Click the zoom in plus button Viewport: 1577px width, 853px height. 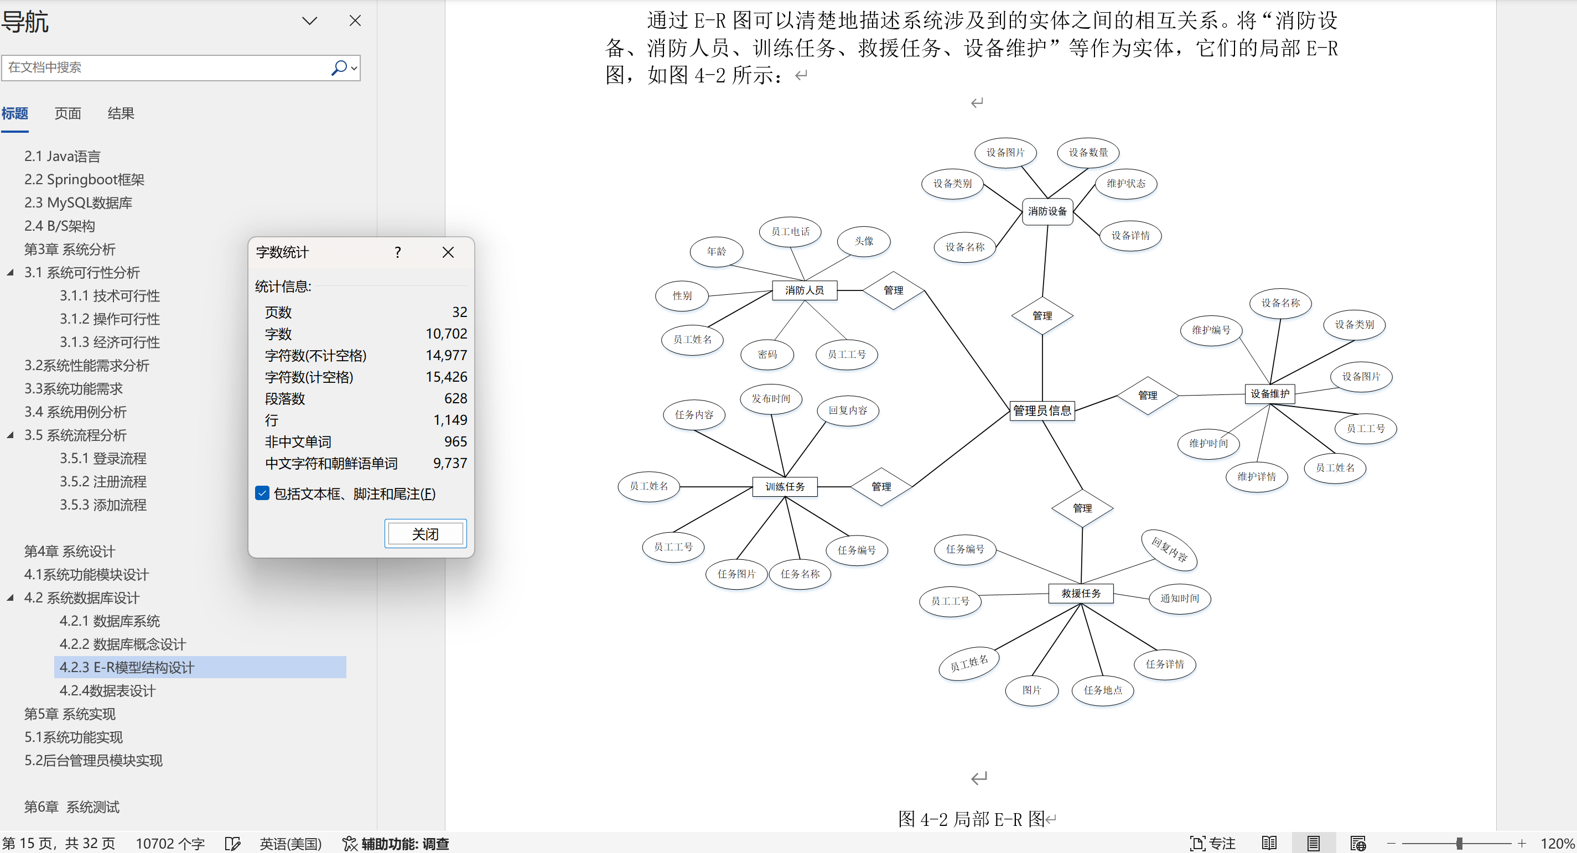click(x=1522, y=843)
